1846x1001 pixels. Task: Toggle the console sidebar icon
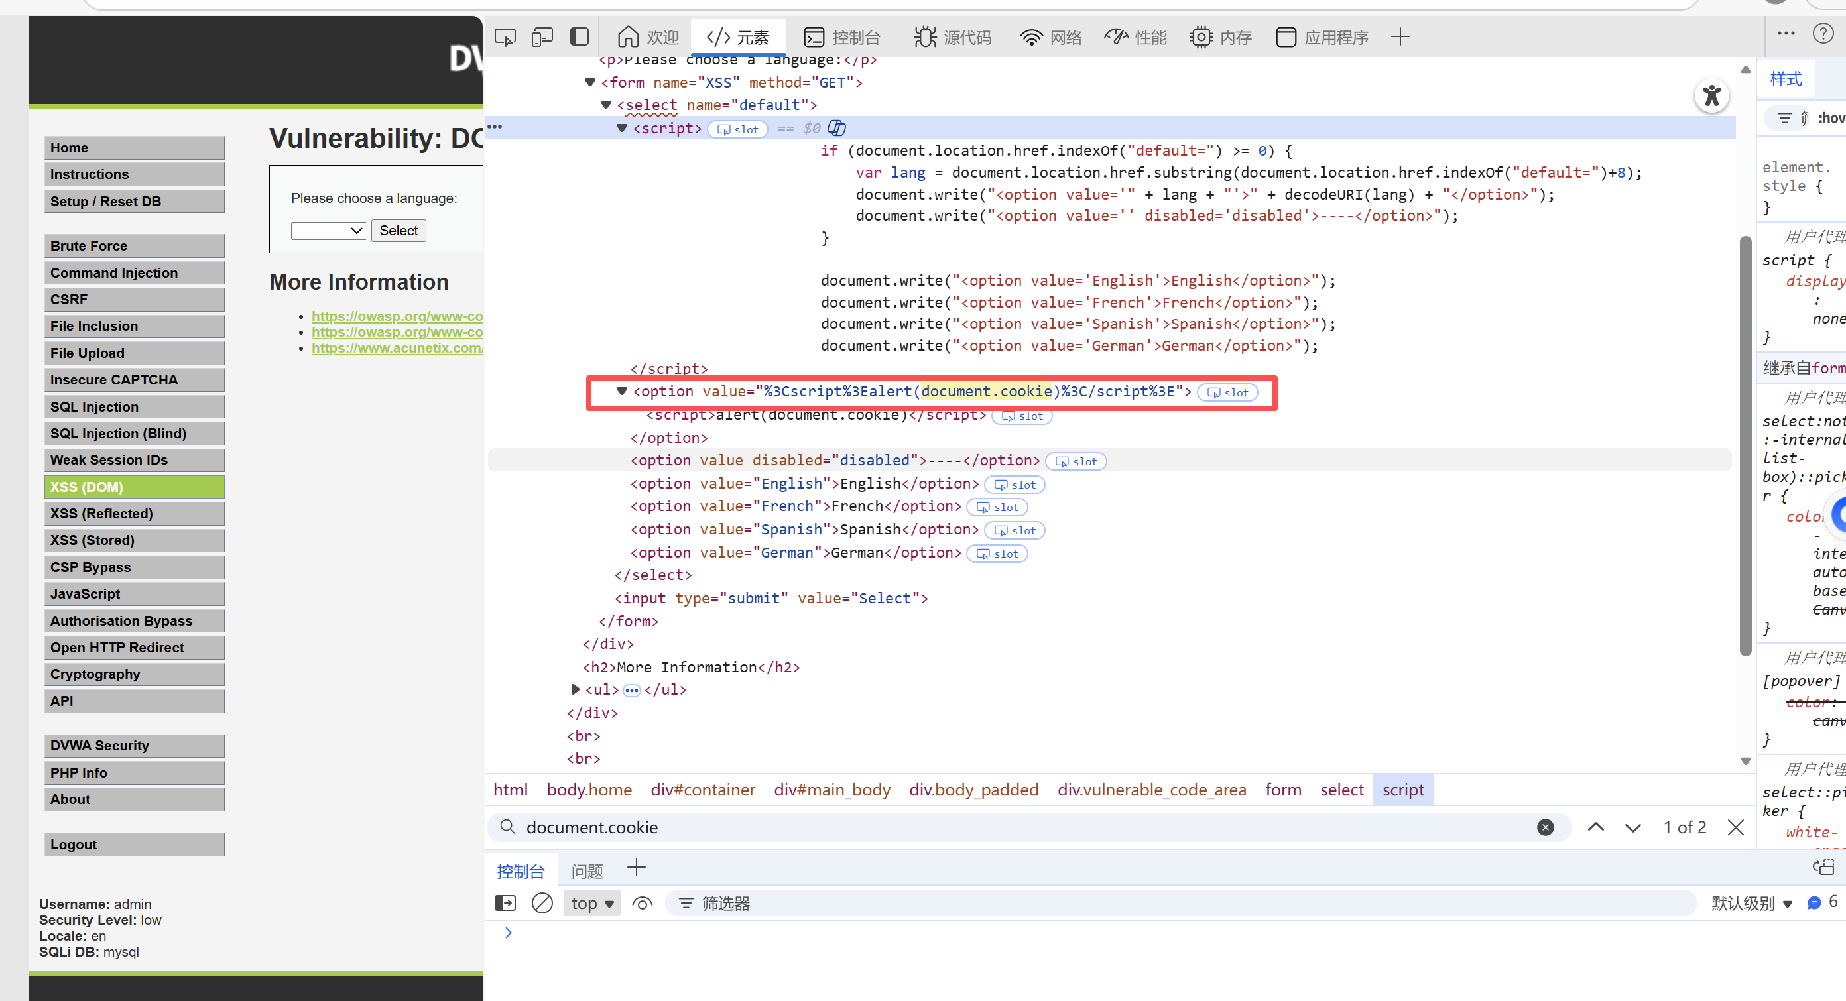[x=505, y=903]
